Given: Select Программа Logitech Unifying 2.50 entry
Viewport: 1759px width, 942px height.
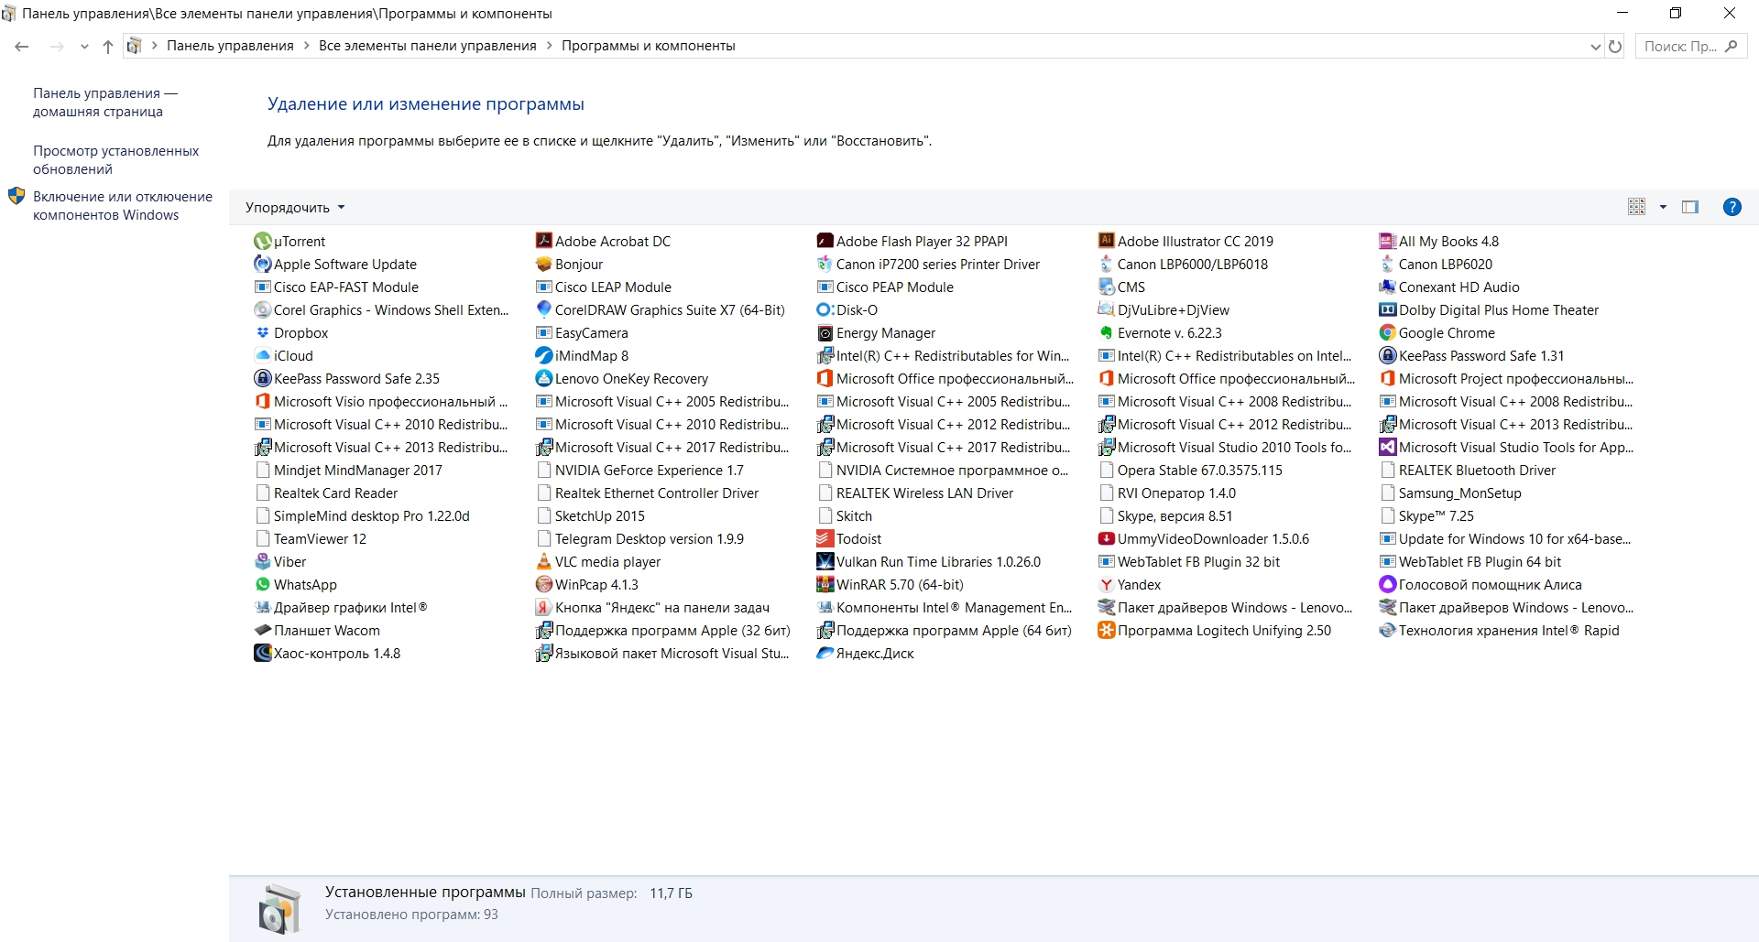Looking at the screenshot, I should click(x=1215, y=631).
